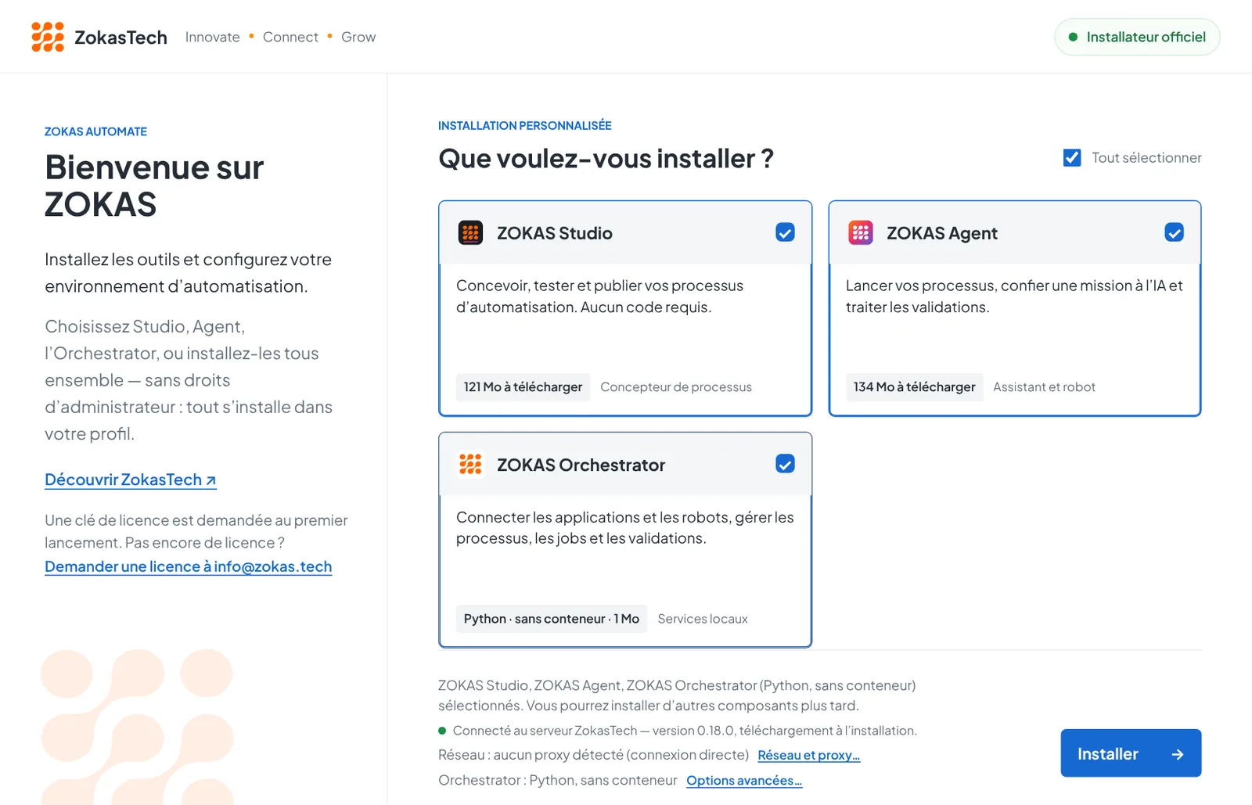Click 'Que voulez-vous installer ?' heading
This screenshot has height=805, width=1252.
pos(606,159)
